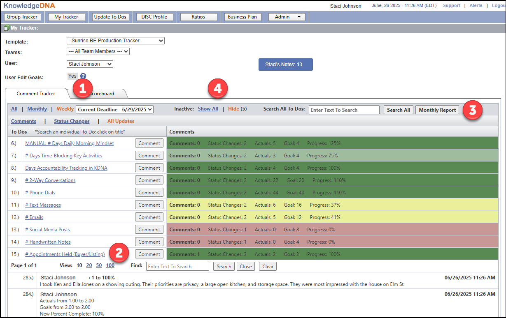Click the blue help question mark icon
Screen dimensions: 506x318
tap(83, 76)
